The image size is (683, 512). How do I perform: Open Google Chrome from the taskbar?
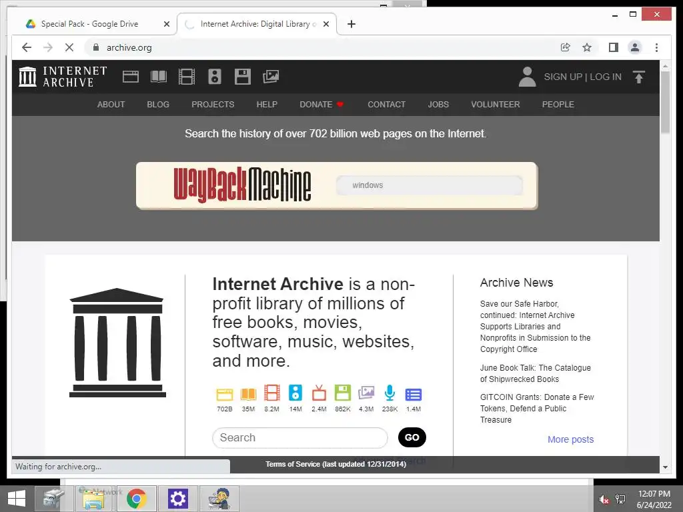pos(136,499)
